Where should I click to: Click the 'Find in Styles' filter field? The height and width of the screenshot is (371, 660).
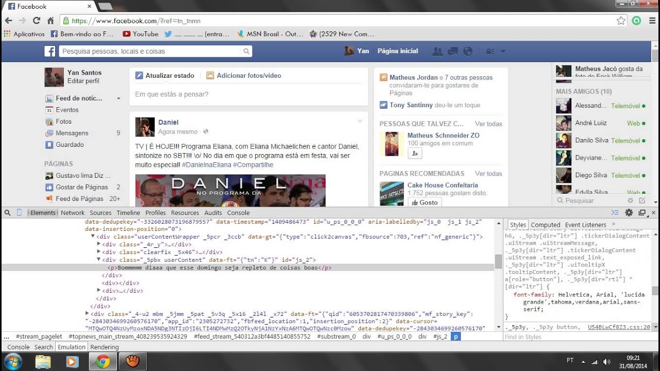[x=577, y=337]
